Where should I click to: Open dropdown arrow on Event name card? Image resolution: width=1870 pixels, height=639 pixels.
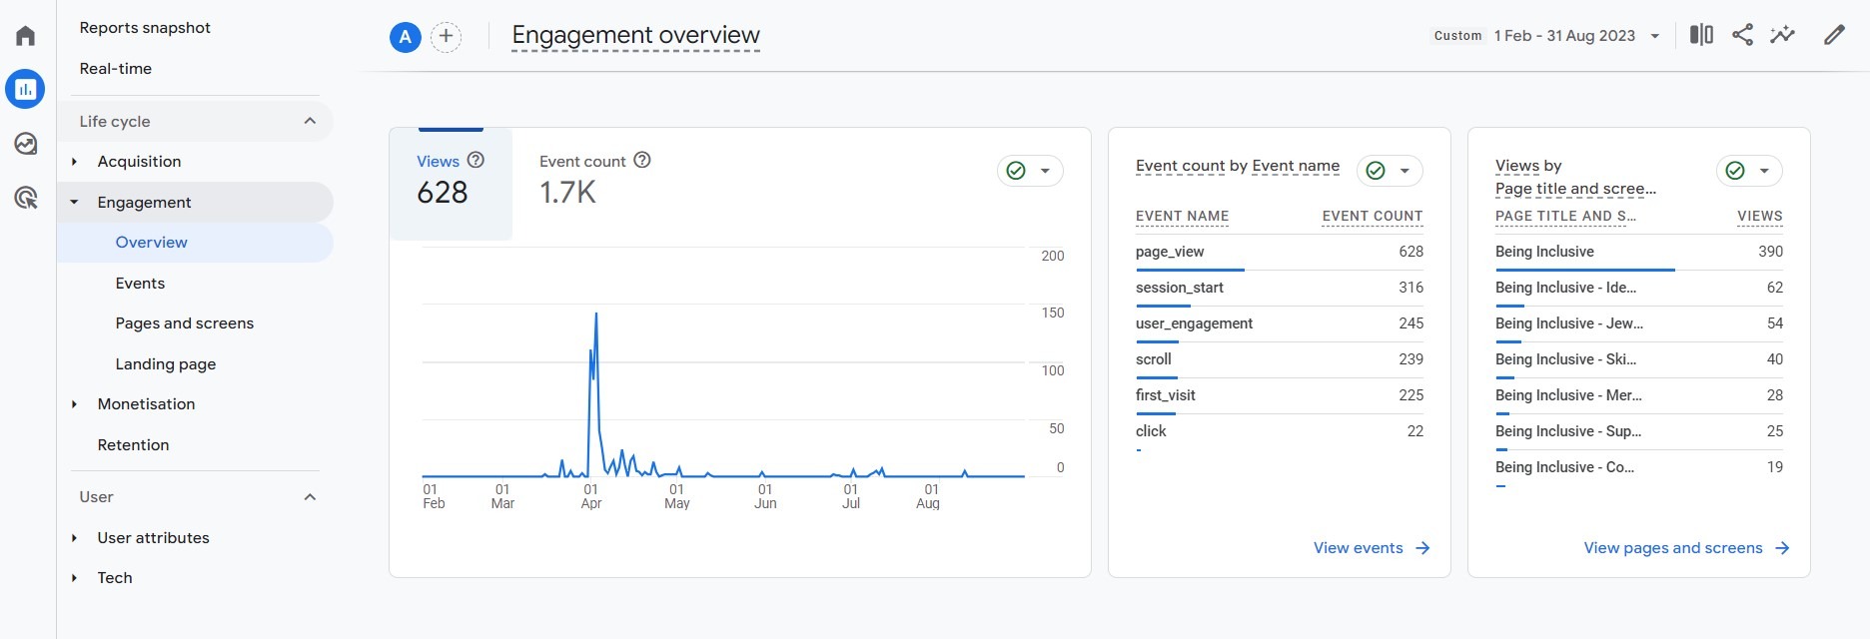click(x=1404, y=171)
